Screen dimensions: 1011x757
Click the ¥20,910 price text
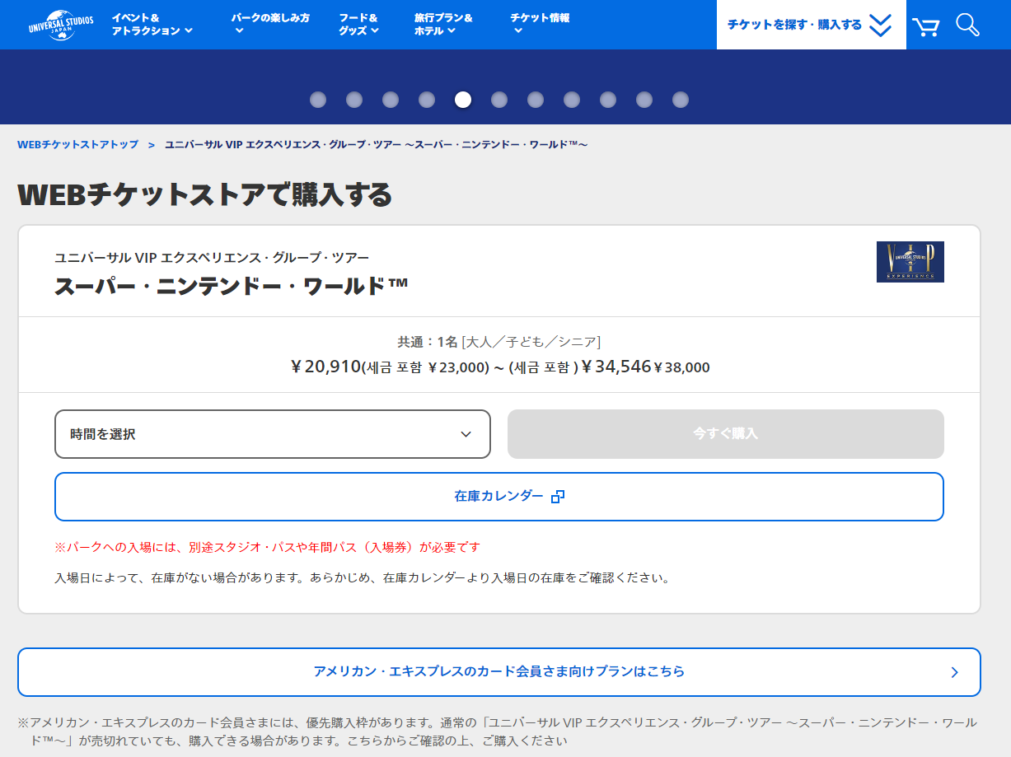tap(325, 367)
